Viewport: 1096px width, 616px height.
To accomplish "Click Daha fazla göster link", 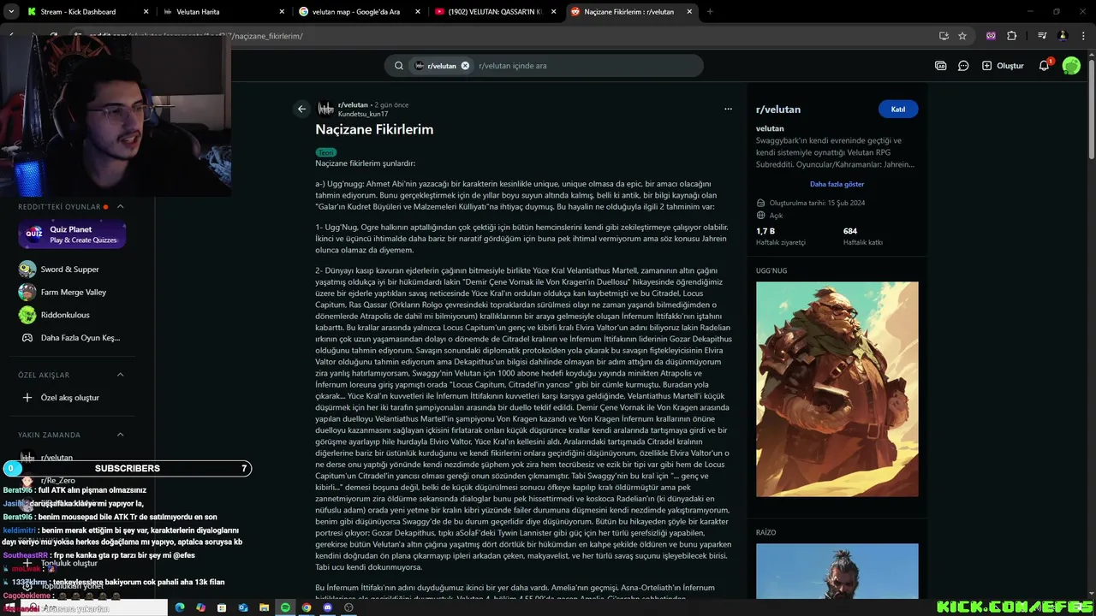I will (837, 184).
